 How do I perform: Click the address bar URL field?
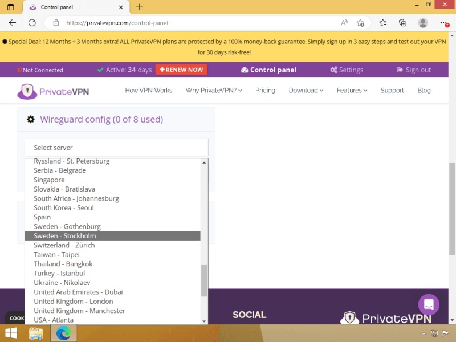[x=194, y=23]
